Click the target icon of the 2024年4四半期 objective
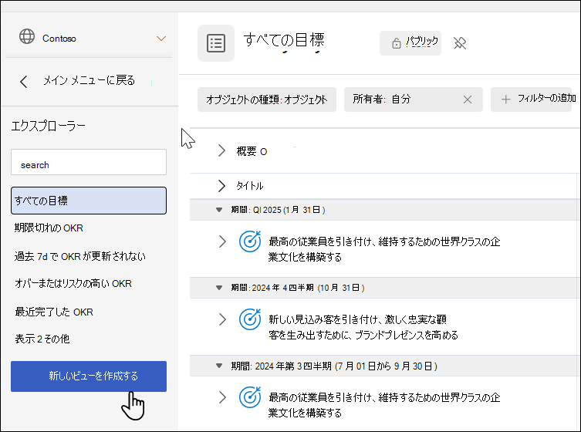Image resolution: width=581 pixels, height=432 pixels. (250, 319)
